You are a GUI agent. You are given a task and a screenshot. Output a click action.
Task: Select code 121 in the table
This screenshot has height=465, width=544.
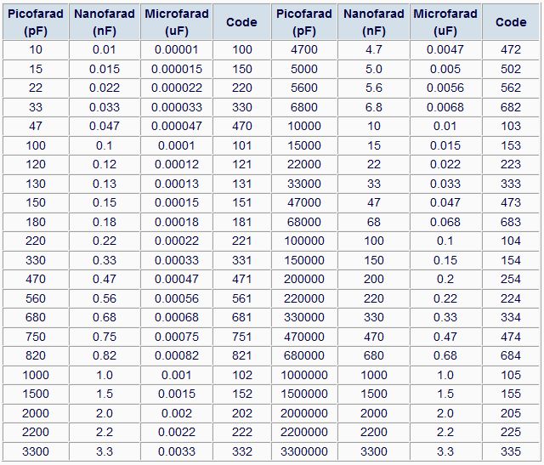click(x=241, y=164)
